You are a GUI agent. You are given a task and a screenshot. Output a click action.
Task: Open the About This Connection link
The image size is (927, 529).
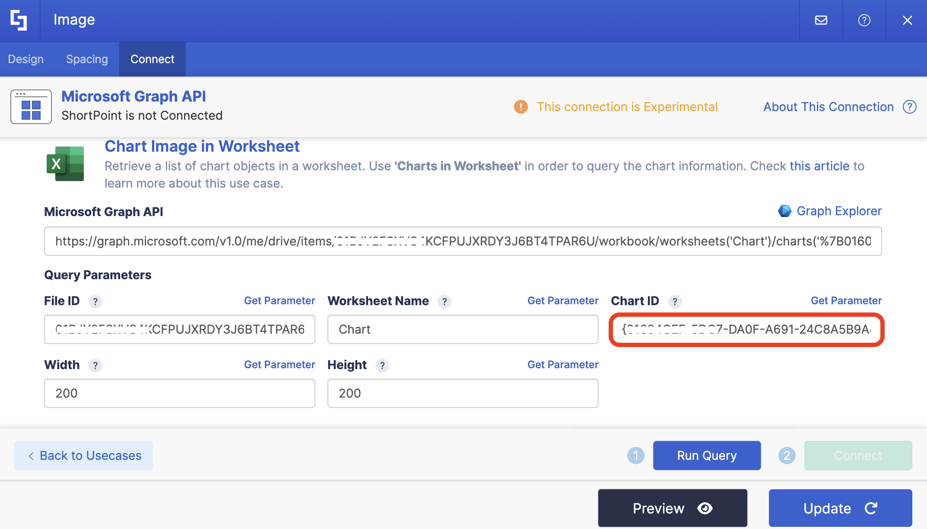tap(829, 107)
